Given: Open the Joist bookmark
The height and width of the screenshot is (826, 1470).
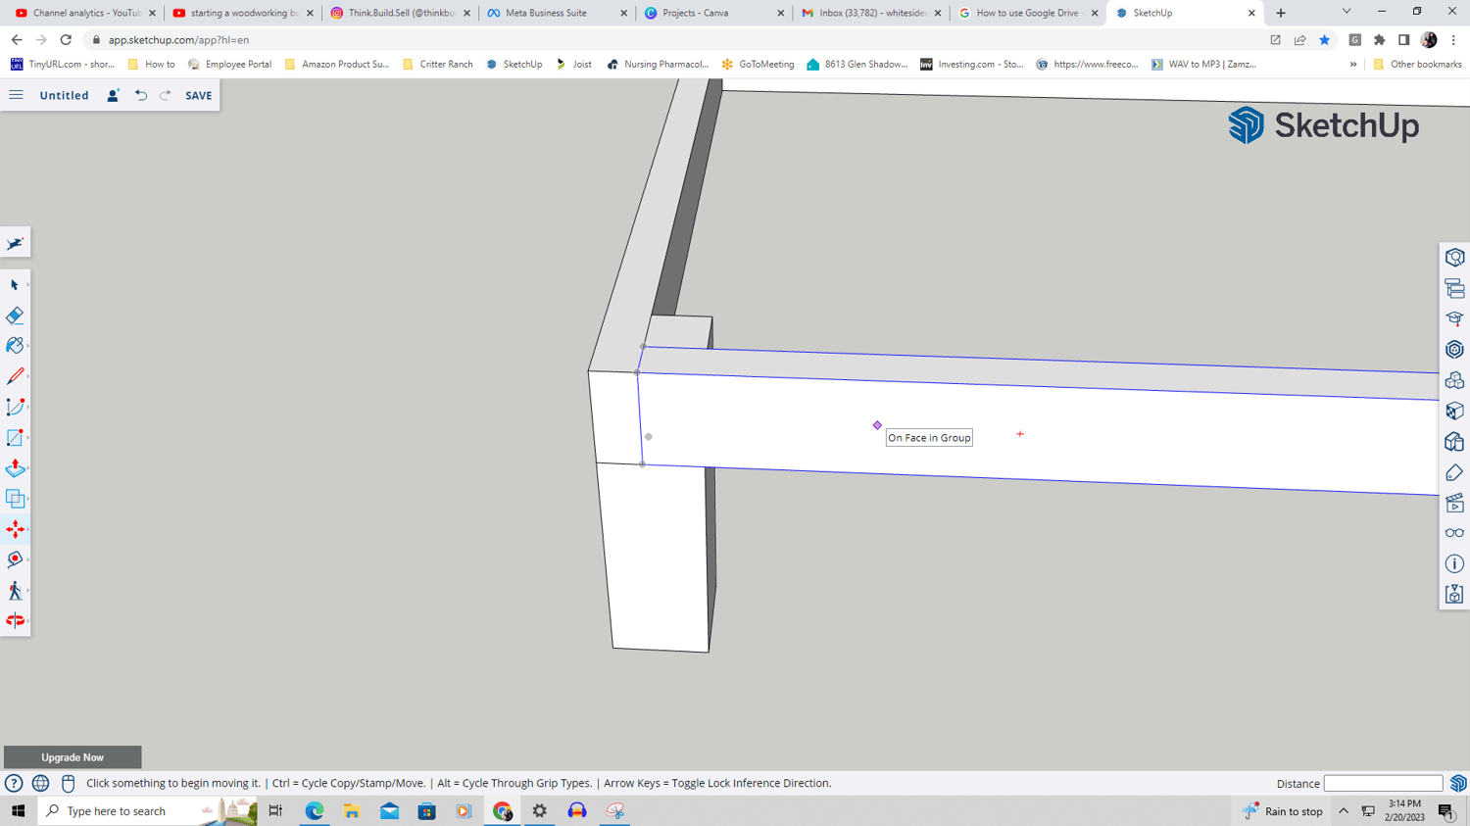Looking at the screenshot, I should coord(573,65).
